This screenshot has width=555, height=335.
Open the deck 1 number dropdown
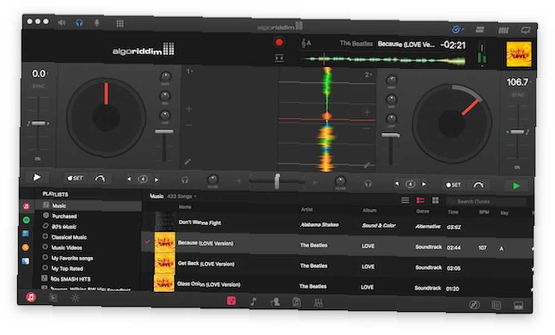click(190, 72)
